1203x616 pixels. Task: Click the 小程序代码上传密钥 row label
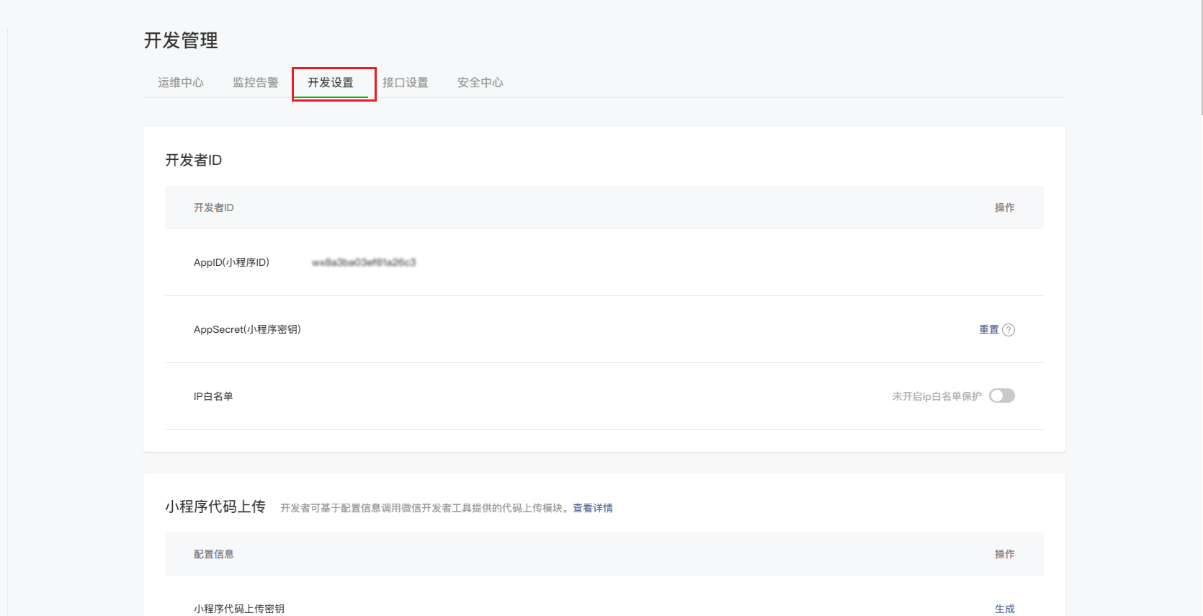coord(239,609)
